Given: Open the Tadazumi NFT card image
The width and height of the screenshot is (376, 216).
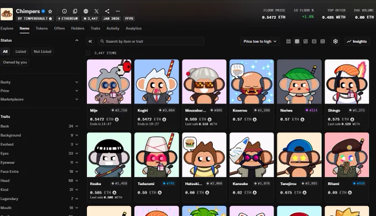Looking at the screenshot, I should pyautogui.click(x=156, y=155).
